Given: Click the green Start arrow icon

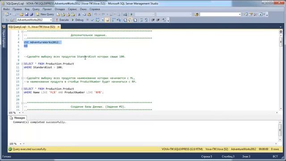Looking at the screenshot, I should [131, 14].
